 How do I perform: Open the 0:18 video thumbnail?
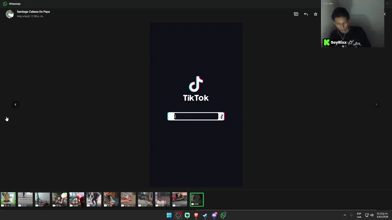click(x=59, y=200)
